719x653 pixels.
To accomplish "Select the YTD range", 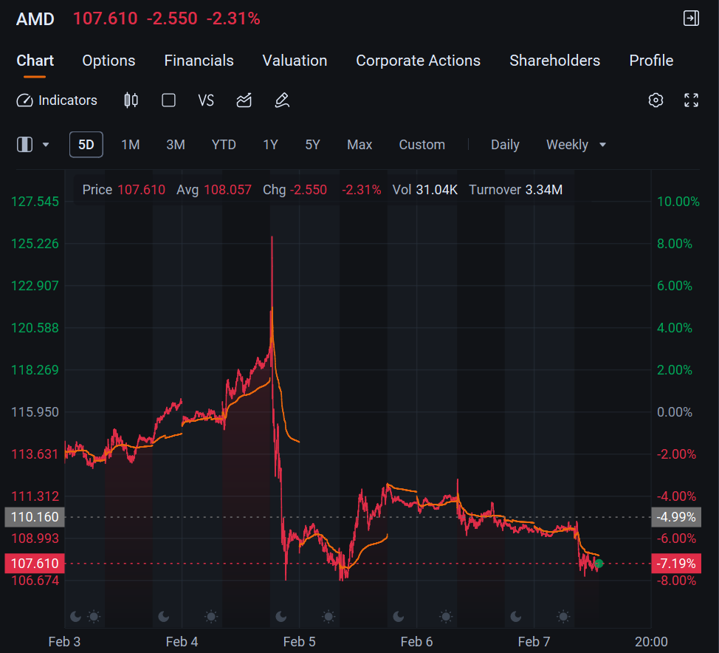I will pos(224,145).
